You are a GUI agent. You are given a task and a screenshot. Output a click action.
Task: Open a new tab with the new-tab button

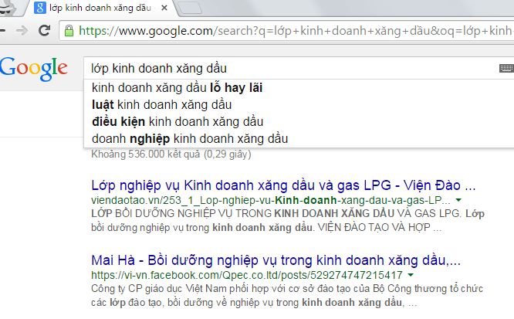click(x=190, y=8)
